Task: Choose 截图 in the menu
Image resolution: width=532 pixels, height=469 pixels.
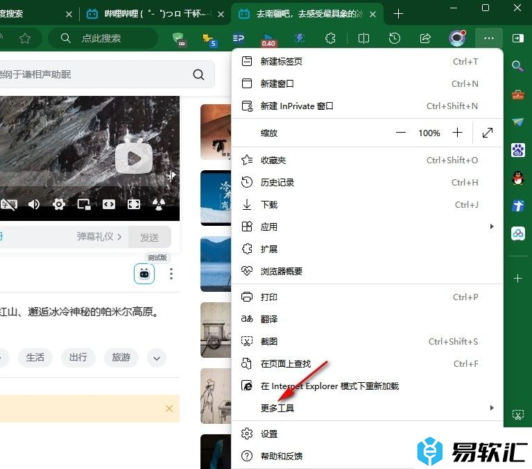Action: tap(367, 342)
